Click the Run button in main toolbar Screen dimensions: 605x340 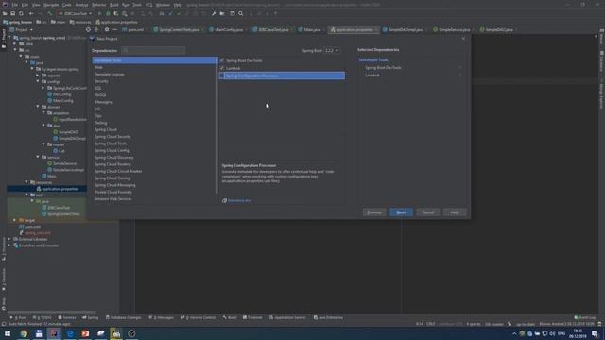(x=99, y=13)
